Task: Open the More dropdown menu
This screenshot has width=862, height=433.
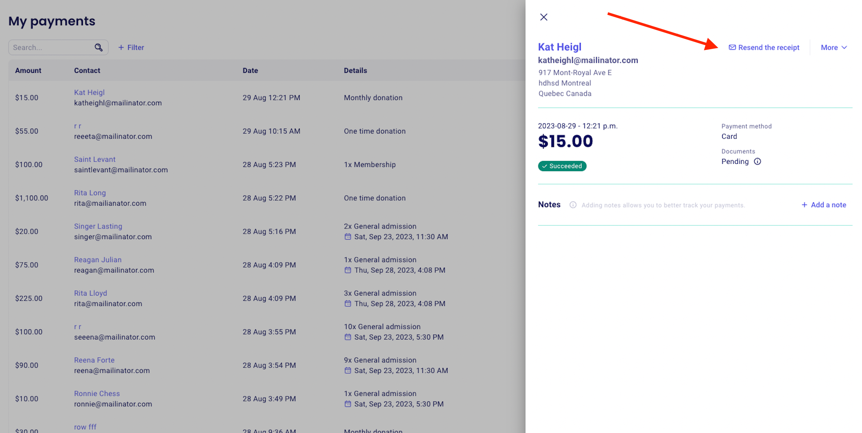Action: tap(829, 47)
